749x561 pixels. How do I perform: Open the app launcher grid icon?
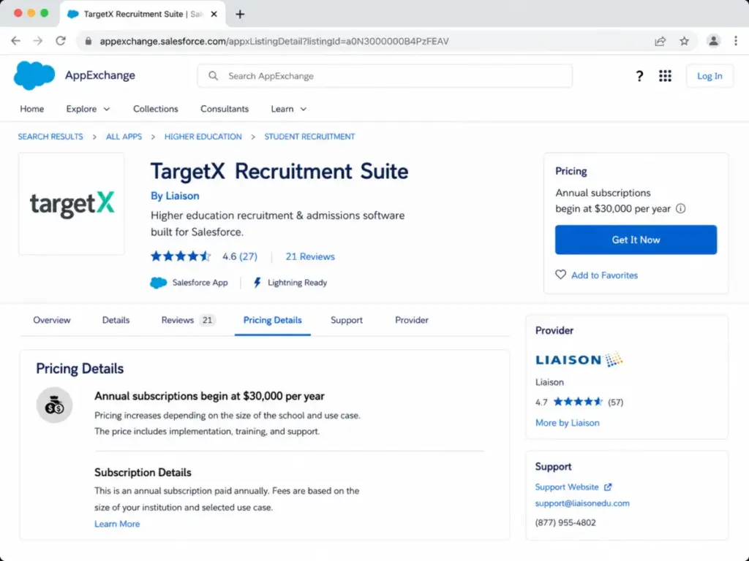665,76
